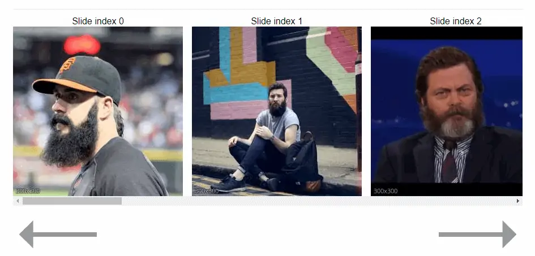The height and width of the screenshot is (256, 535).
Task: Click the 300x300 label on slide 2
Action: tap(386, 191)
